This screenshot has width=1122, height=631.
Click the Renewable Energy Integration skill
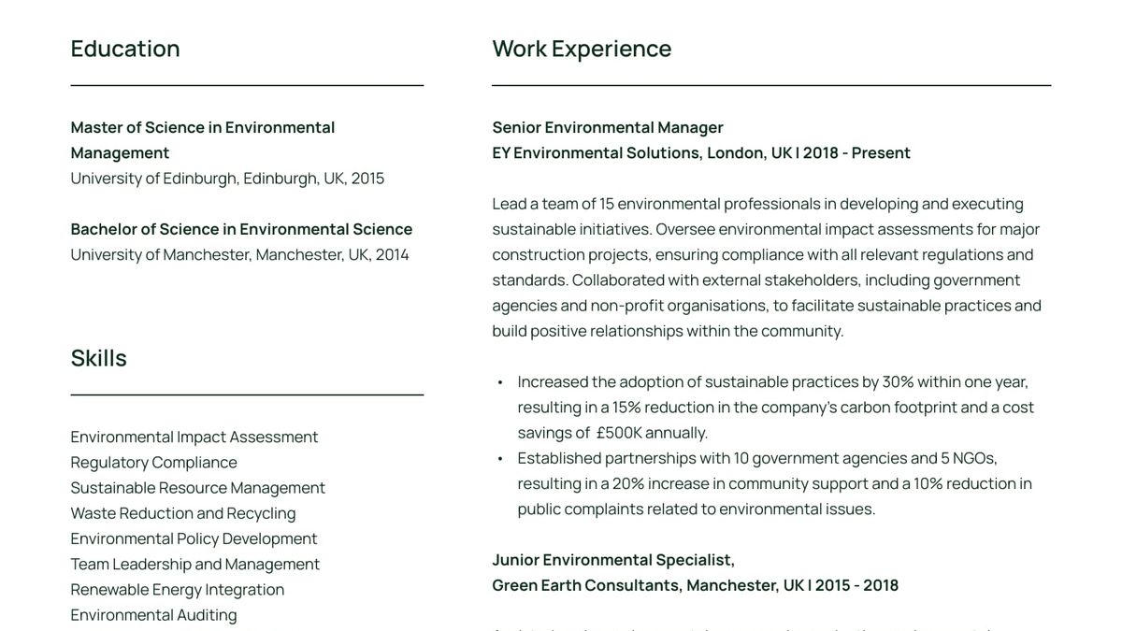pyautogui.click(x=177, y=590)
